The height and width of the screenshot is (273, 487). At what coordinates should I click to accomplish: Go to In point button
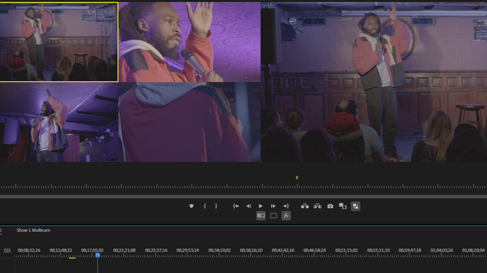coord(236,206)
